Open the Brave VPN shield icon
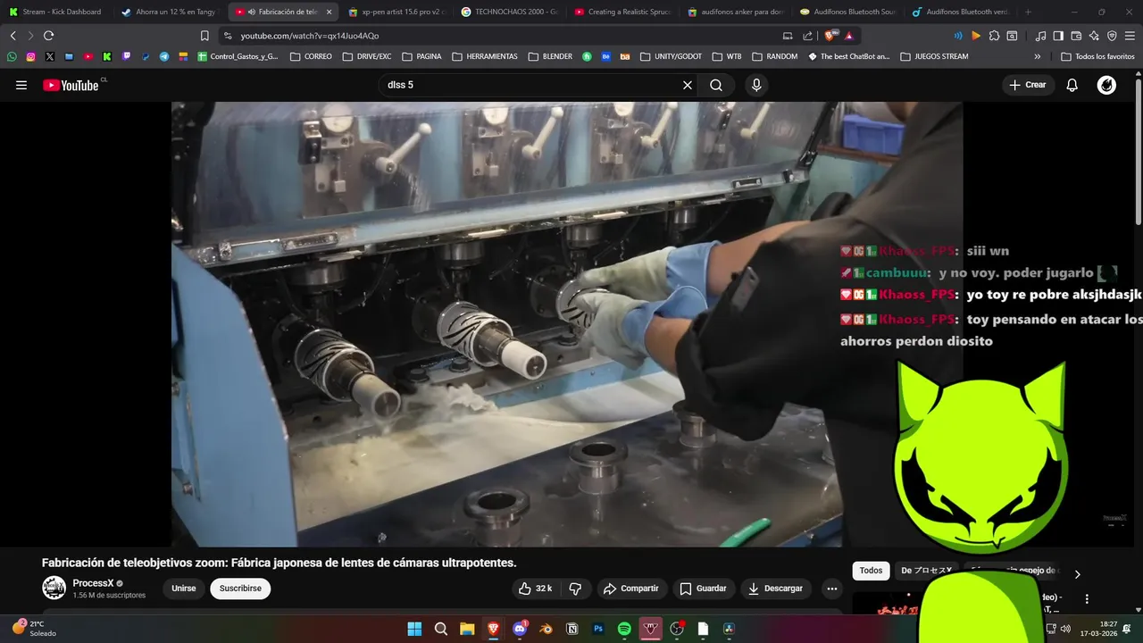This screenshot has height=643, width=1143. [x=1112, y=36]
